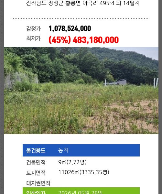Click the dotted divider line under address
The height and width of the screenshot is (194, 162).
[80, 18]
